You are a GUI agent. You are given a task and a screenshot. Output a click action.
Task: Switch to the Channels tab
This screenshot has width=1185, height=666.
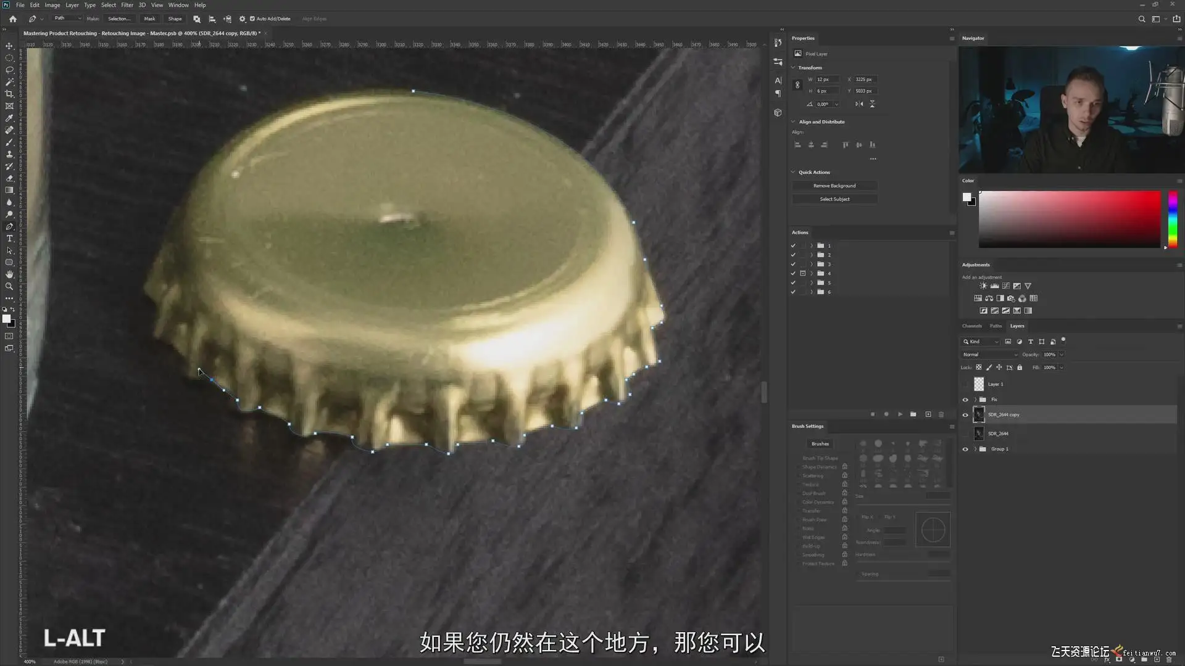(971, 326)
